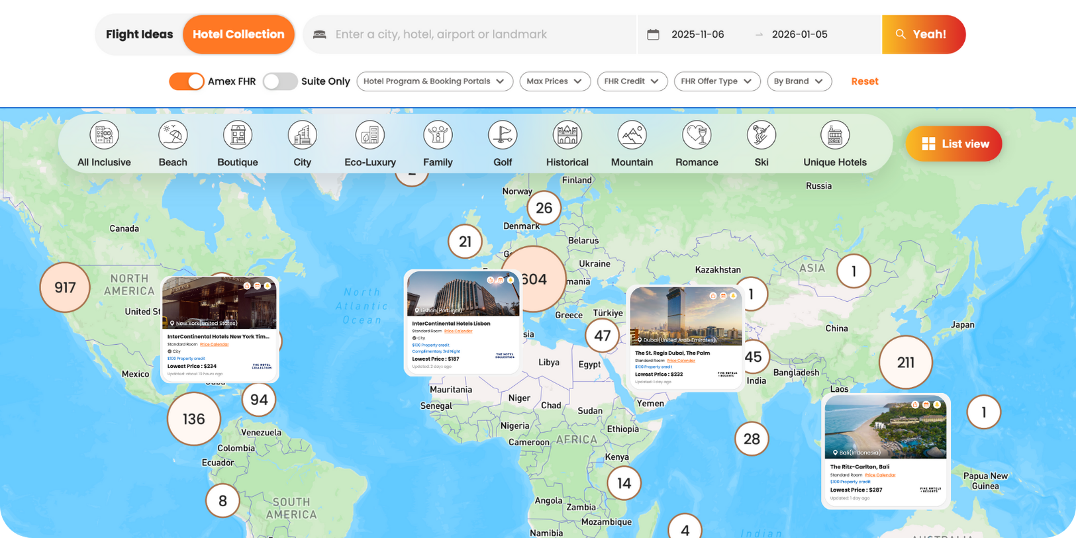The width and height of the screenshot is (1076, 538).
Task: Switch to List view
Action: pos(954,144)
